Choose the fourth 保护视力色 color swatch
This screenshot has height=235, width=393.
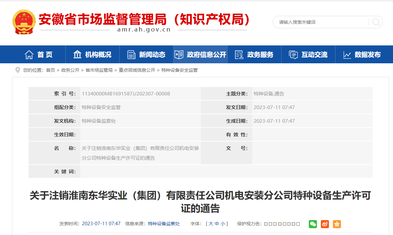280,224
